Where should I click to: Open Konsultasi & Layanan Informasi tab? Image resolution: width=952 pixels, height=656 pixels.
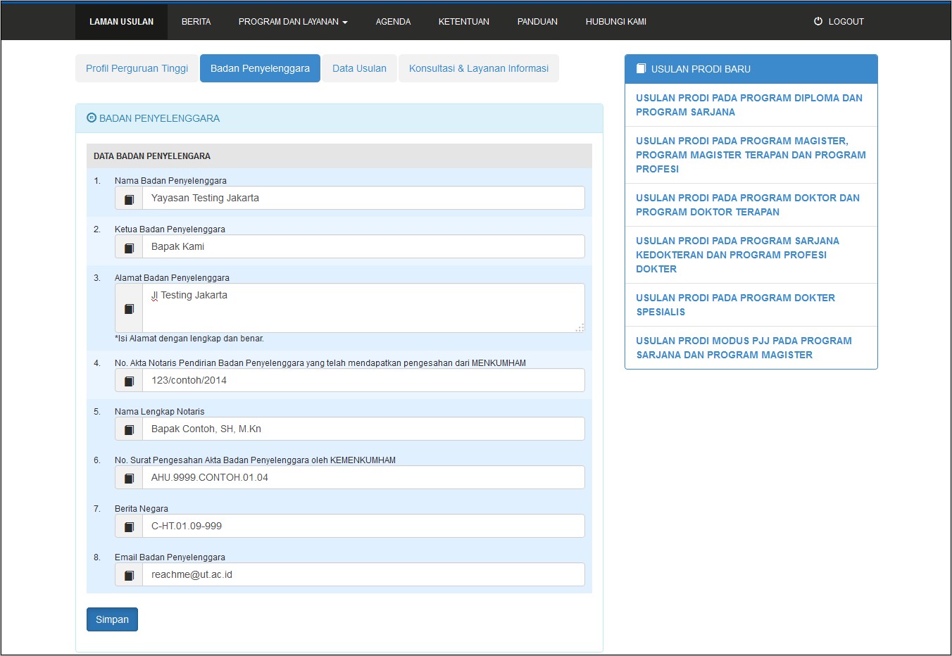(x=479, y=68)
